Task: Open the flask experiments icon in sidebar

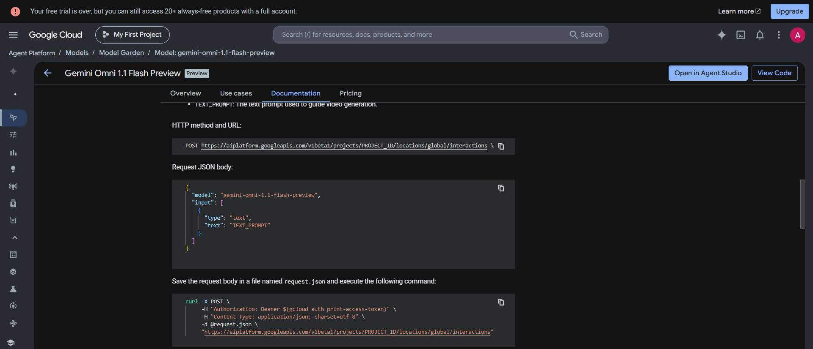Action: coord(13,289)
